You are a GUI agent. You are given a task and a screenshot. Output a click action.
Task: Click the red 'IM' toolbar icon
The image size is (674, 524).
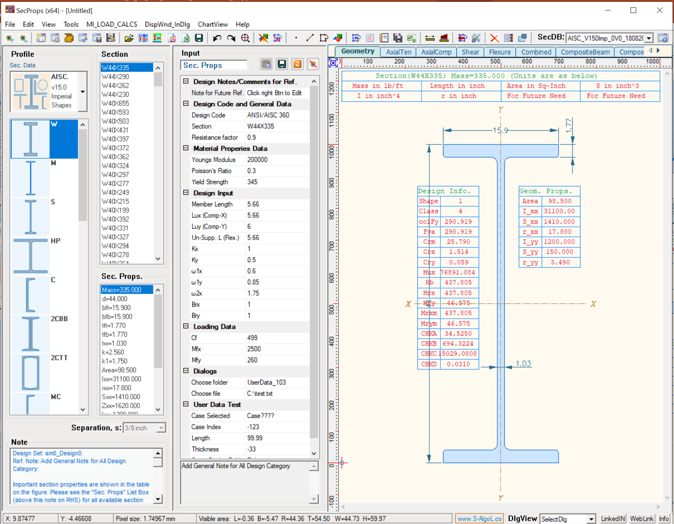point(157,38)
